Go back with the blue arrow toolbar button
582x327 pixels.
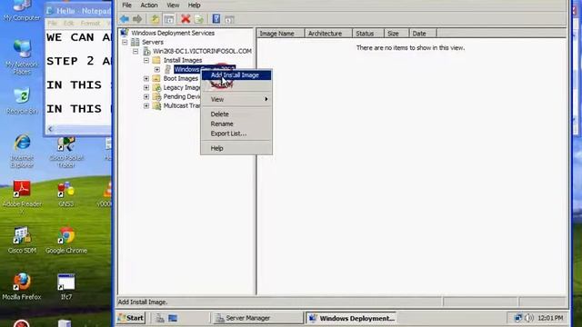(x=125, y=19)
